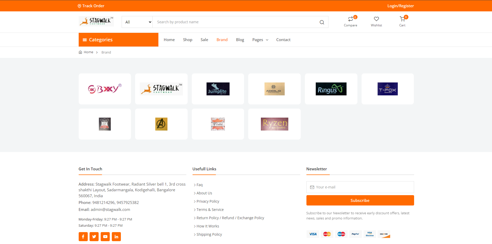The width and height of the screenshot is (492, 244).
Task: Open the Liorun leather brand card
Action: click(x=105, y=124)
